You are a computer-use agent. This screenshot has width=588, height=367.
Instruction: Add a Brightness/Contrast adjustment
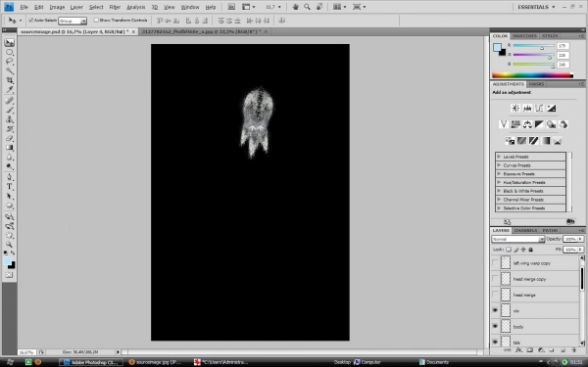515,109
